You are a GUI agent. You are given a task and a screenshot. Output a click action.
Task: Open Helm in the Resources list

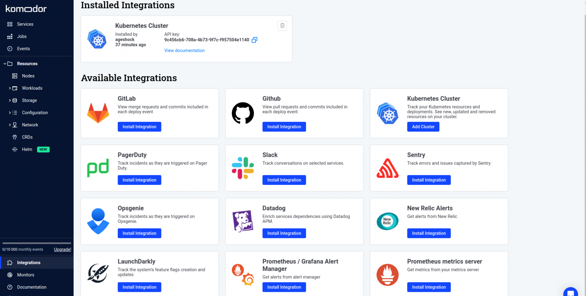[x=27, y=149]
